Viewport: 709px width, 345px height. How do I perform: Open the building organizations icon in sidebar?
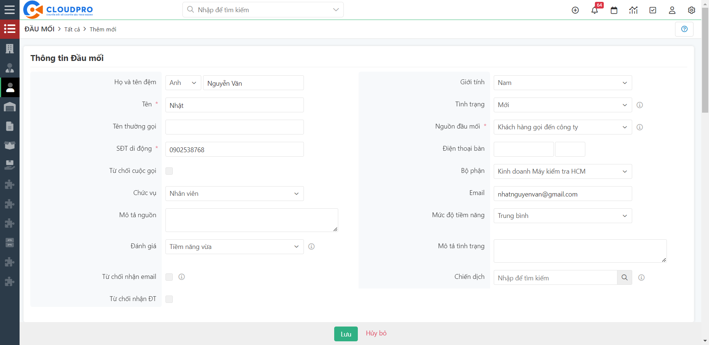point(10,48)
